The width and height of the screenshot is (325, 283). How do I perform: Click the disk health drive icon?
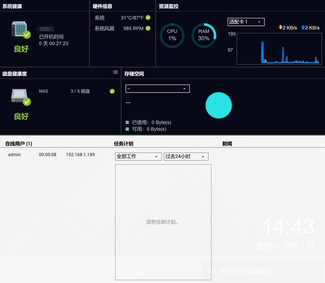pyautogui.click(x=21, y=97)
